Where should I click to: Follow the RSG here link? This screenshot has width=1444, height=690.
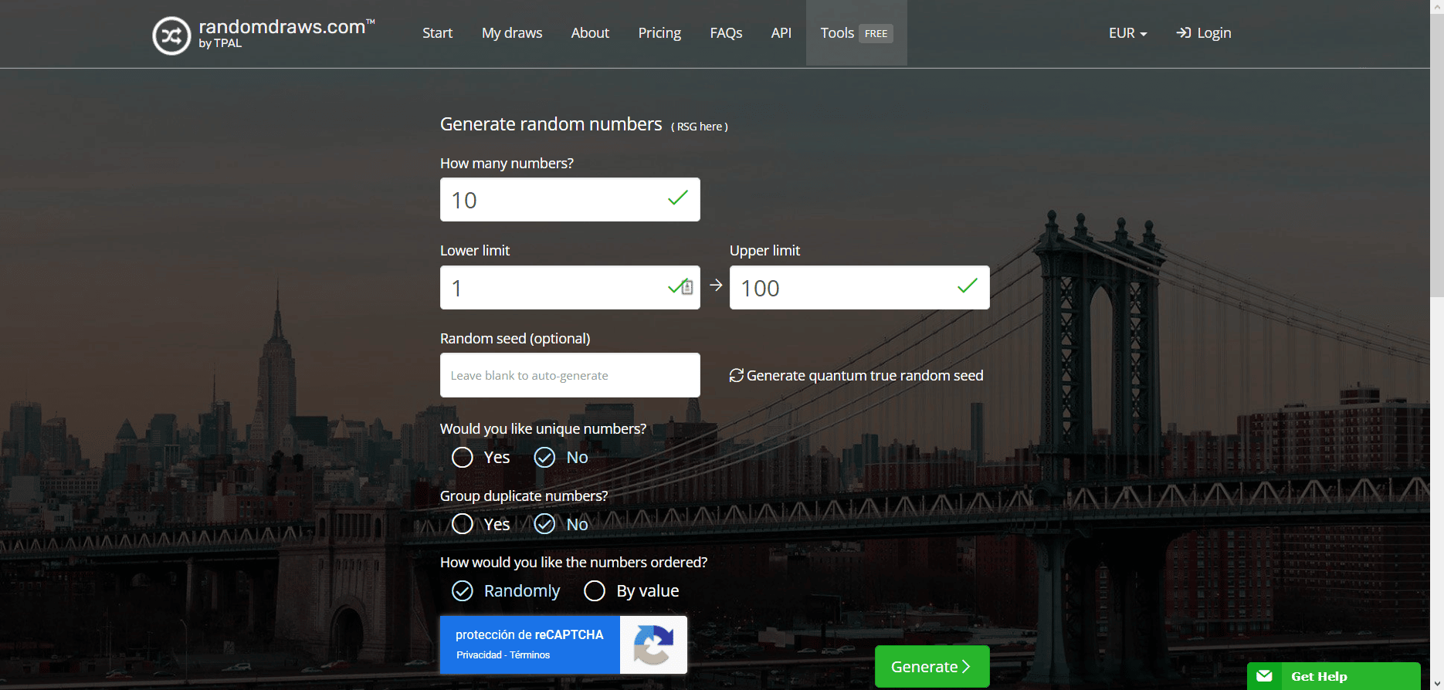700,127
